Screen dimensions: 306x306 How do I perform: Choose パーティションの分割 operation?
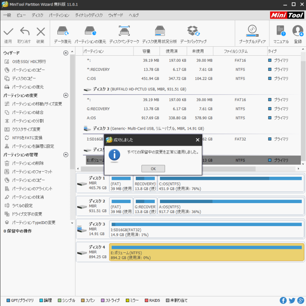24,121
